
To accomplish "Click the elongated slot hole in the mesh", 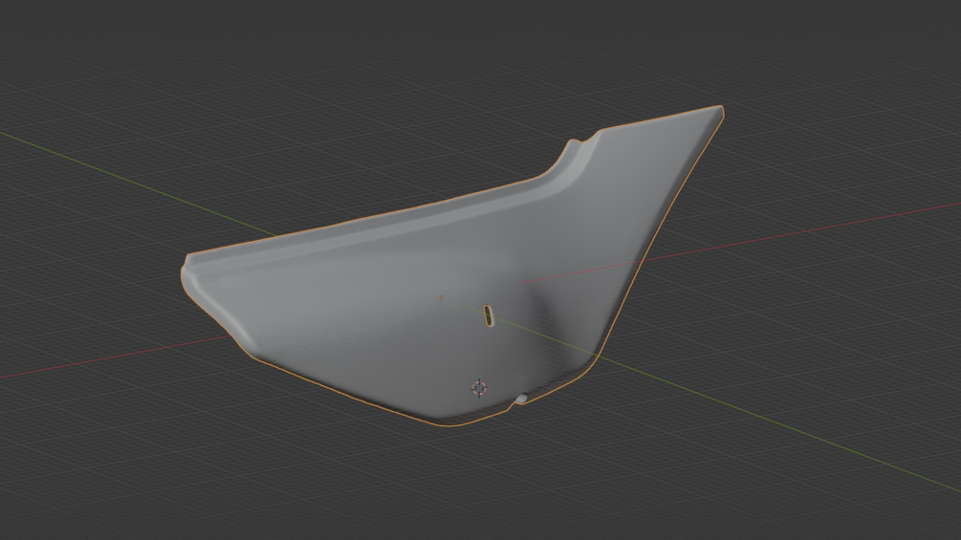I will point(489,315).
